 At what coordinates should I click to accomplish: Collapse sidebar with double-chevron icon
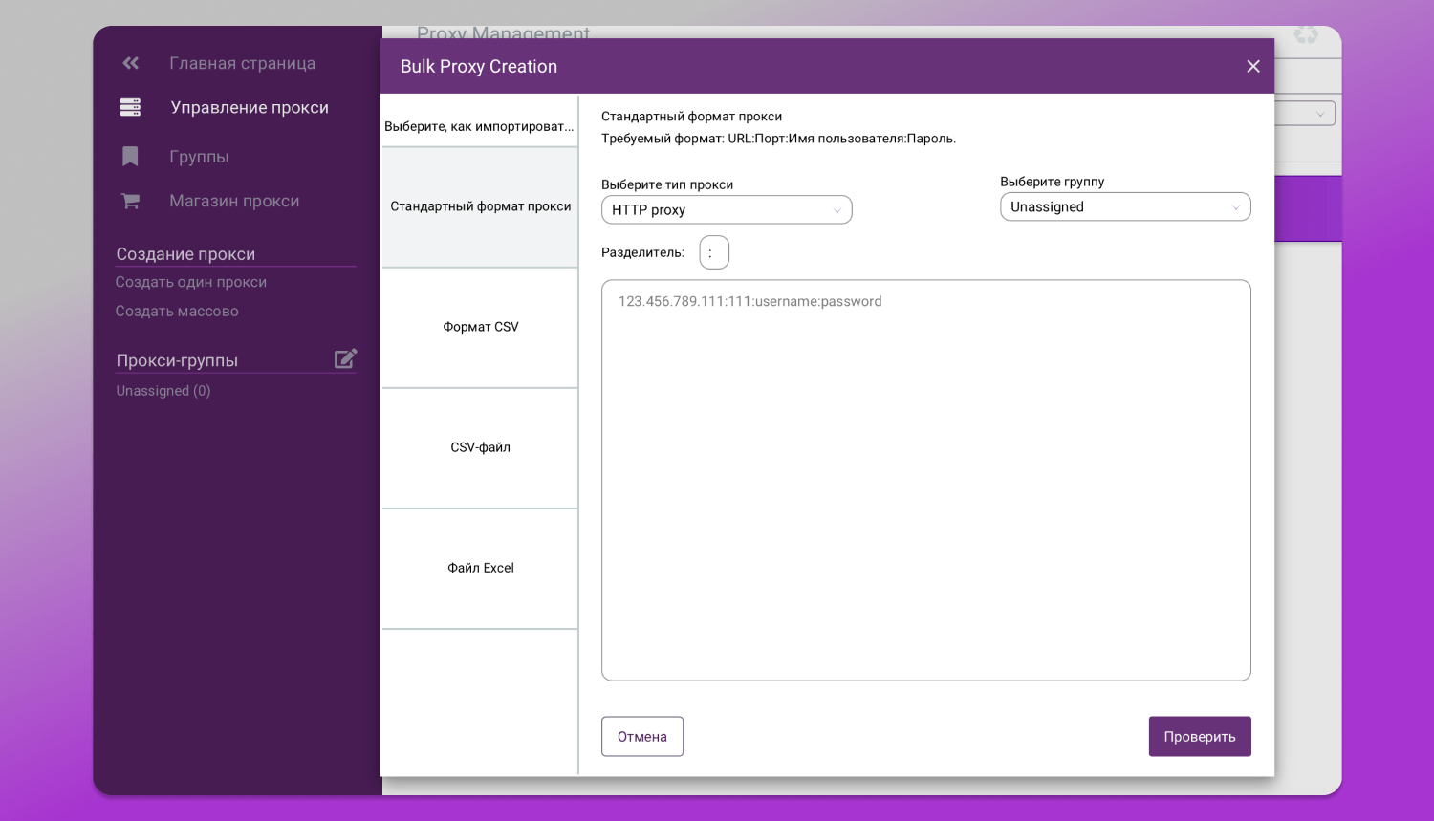(x=130, y=63)
